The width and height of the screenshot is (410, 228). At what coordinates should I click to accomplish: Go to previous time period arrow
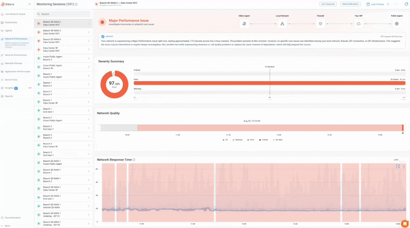388,4
